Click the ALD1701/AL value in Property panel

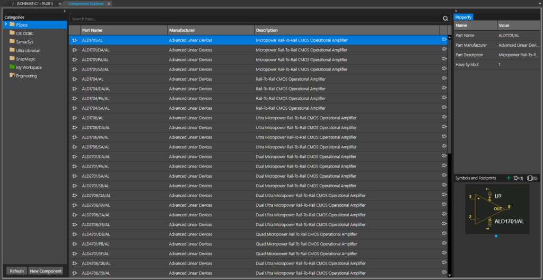509,36
